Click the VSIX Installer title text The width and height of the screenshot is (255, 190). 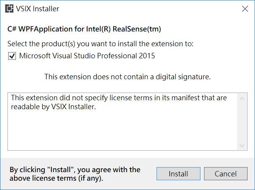37,9
